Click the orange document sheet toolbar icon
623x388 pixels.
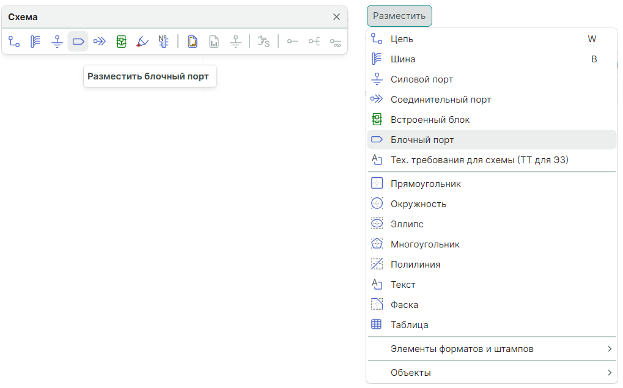click(x=193, y=42)
